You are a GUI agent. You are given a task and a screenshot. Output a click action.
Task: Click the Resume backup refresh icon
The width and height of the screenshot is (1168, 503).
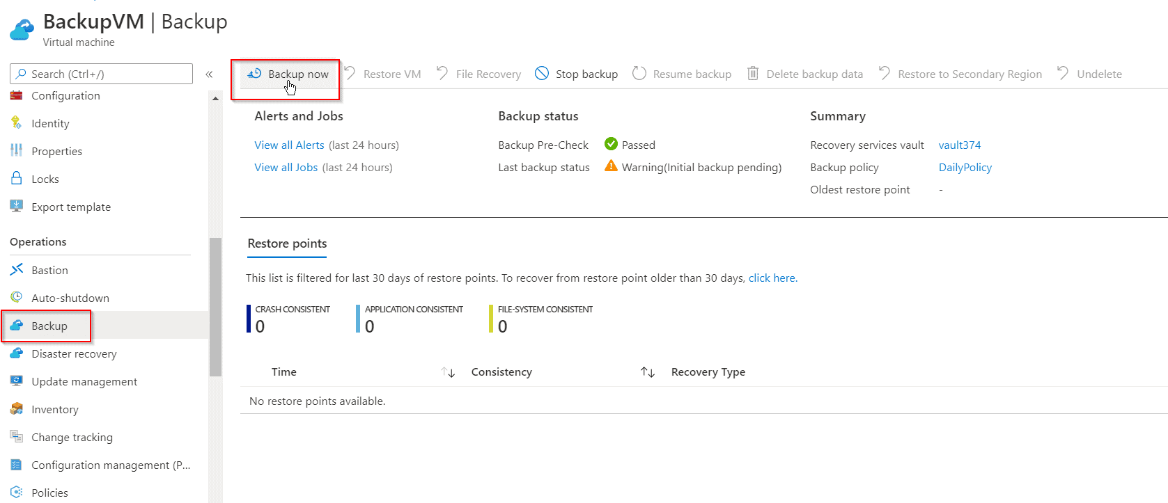pyautogui.click(x=639, y=73)
